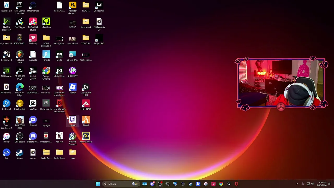Select the FateTrigger desktop shortcut
Image resolution: width=334 pixels, height=188 pixels.
point(20,23)
